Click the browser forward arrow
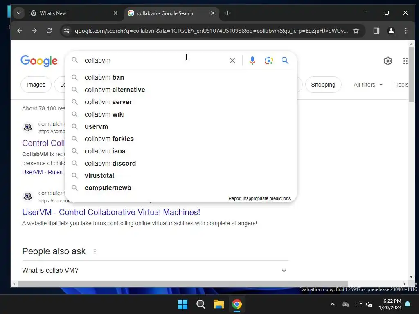This screenshot has height=314, width=419. (34, 31)
